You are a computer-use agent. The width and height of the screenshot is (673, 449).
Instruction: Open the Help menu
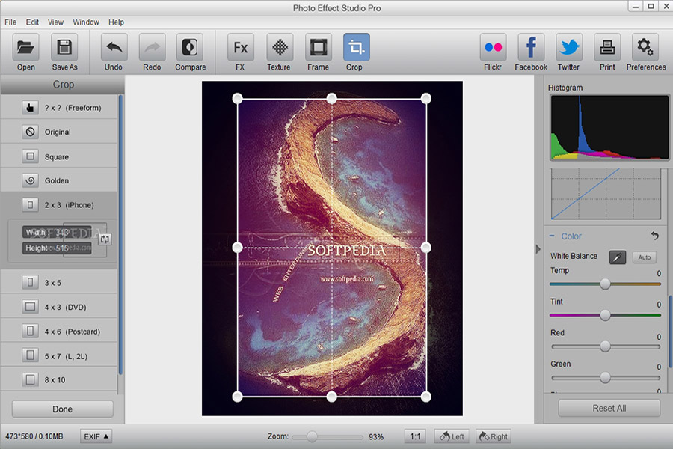[116, 22]
